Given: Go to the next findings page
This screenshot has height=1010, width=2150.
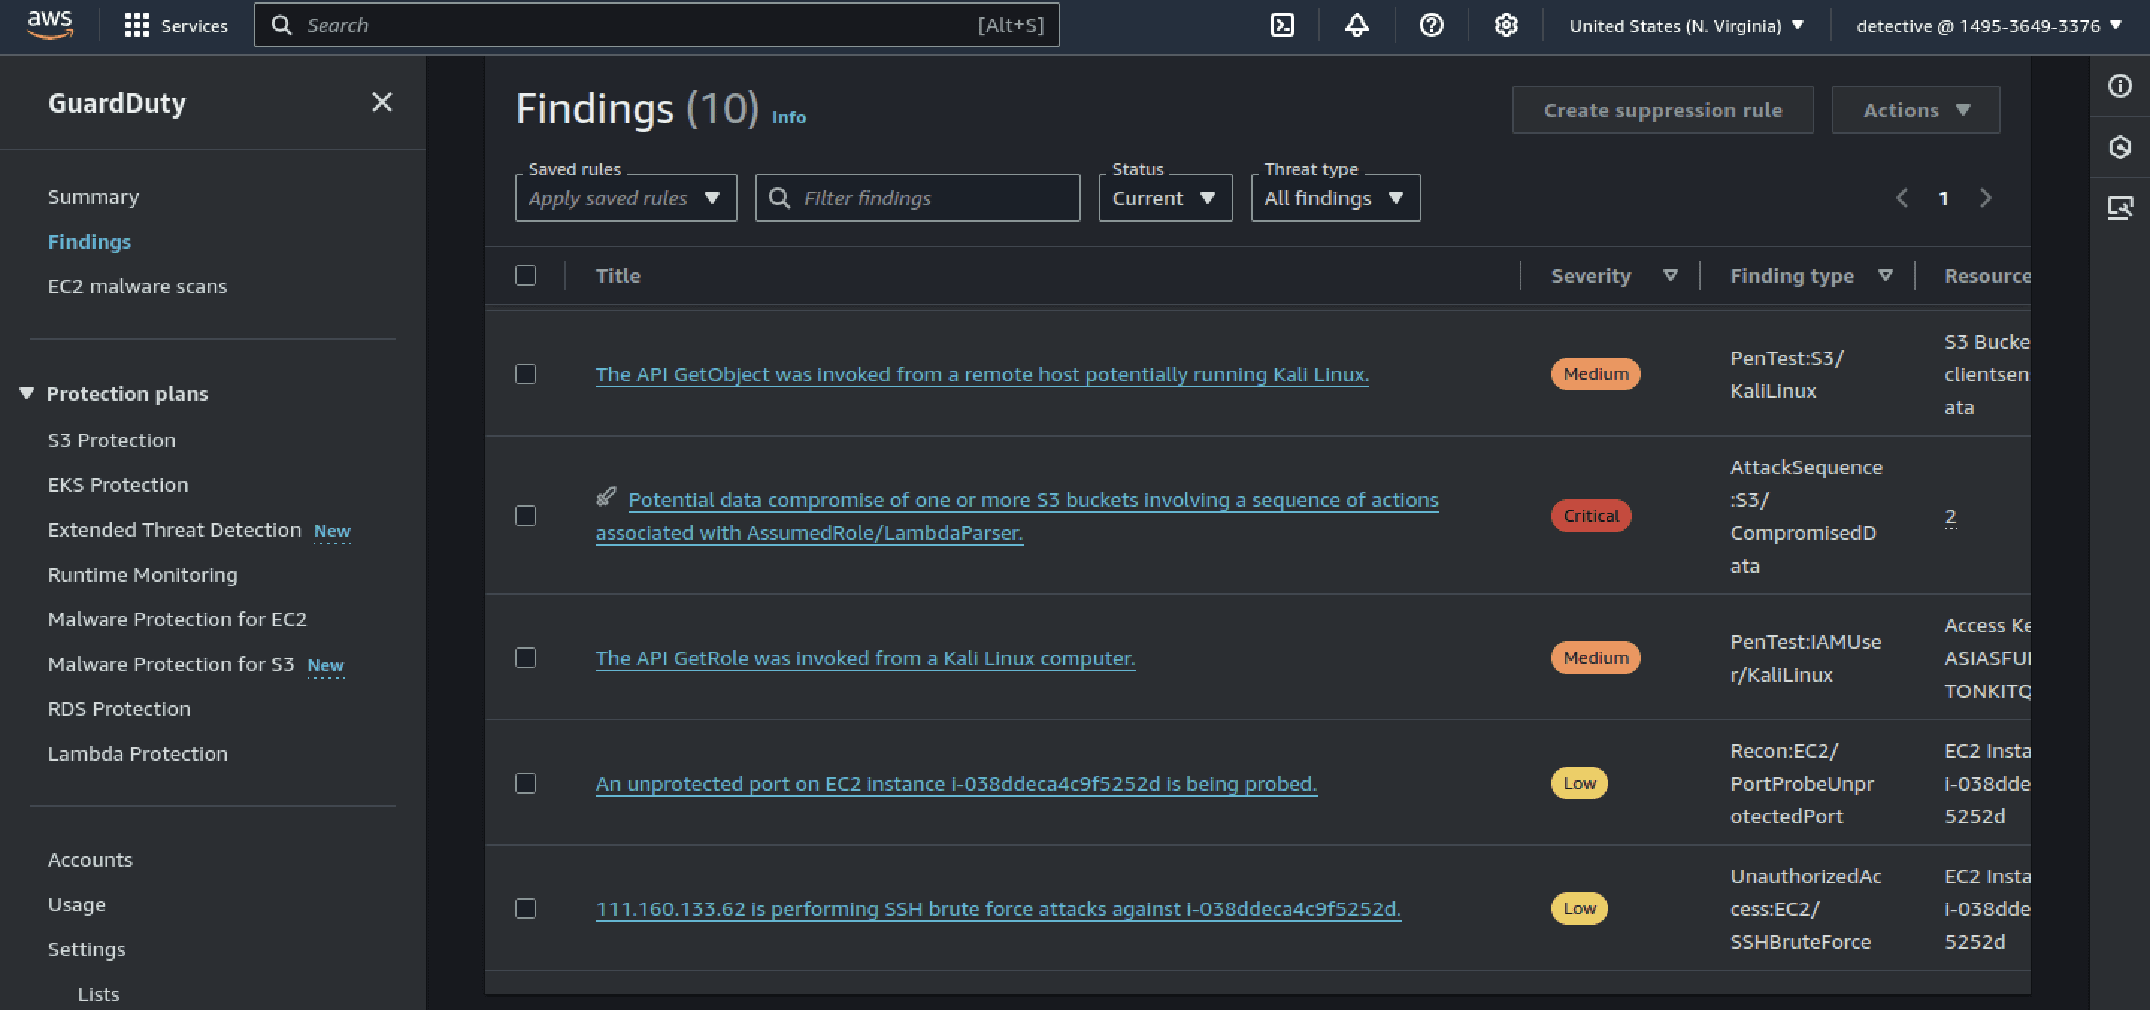Looking at the screenshot, I should [x=1986, y=198].
